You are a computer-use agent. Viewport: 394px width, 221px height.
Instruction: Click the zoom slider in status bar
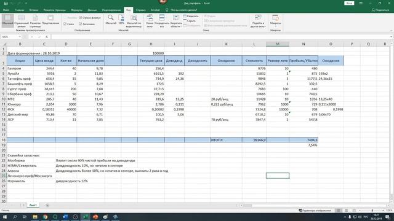tap(372, 211)
